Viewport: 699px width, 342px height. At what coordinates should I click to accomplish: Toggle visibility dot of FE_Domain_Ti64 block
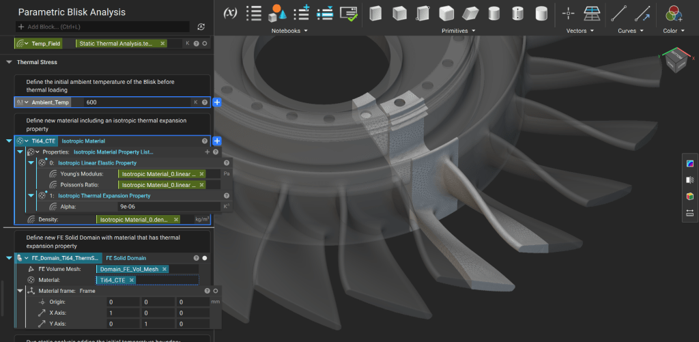pos(205,258)
